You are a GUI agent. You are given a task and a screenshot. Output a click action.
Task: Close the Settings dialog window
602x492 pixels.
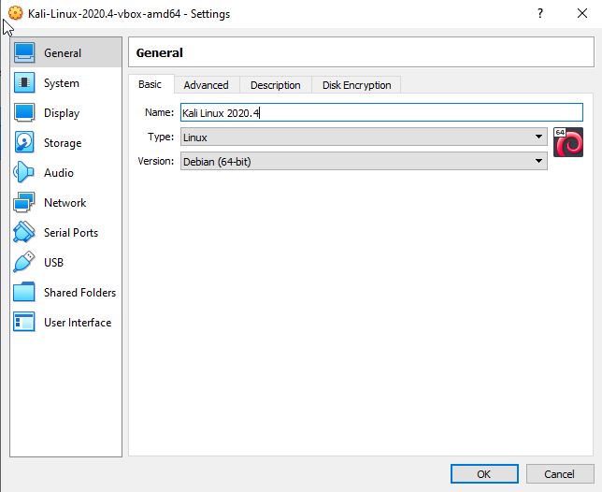point(582,13)
